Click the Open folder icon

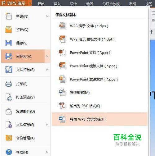[x=8, y=30]
